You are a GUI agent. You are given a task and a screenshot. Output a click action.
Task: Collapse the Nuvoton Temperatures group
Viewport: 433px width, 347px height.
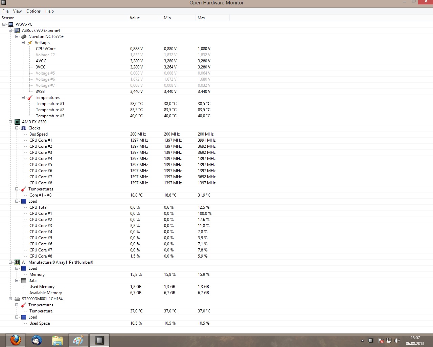[23, 98]
